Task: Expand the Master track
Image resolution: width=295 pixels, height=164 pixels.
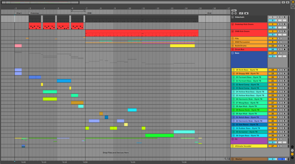Action: [233, 159]
